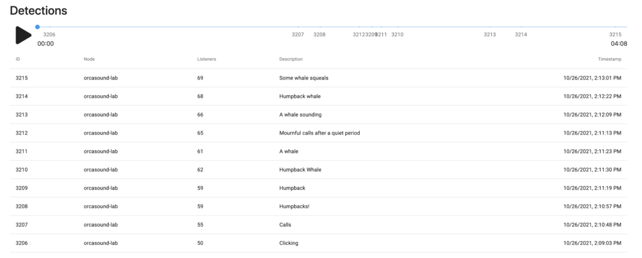Click the Description column header

[291, 59]
